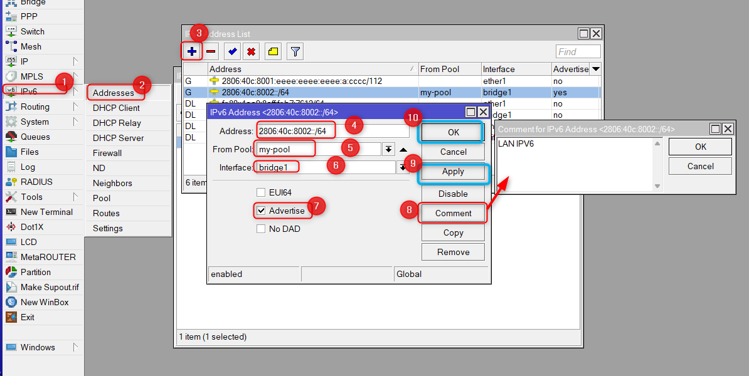
Task: Open the Filter funnel icon
Action: click(295, 51)
